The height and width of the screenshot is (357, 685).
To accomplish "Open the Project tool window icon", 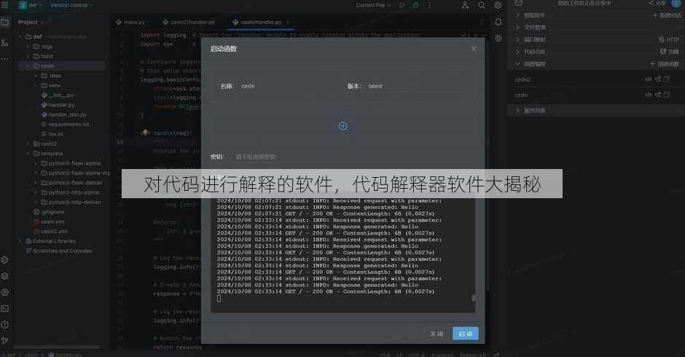I will pos(5,22).
